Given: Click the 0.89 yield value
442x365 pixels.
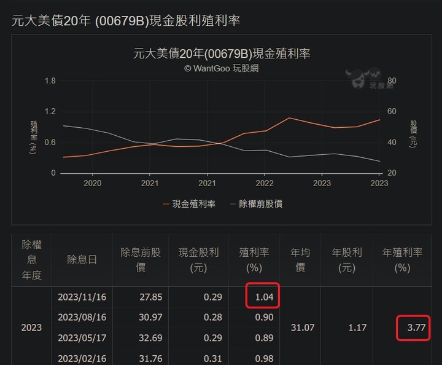Looking at the screenshot, I should (264, 338).
